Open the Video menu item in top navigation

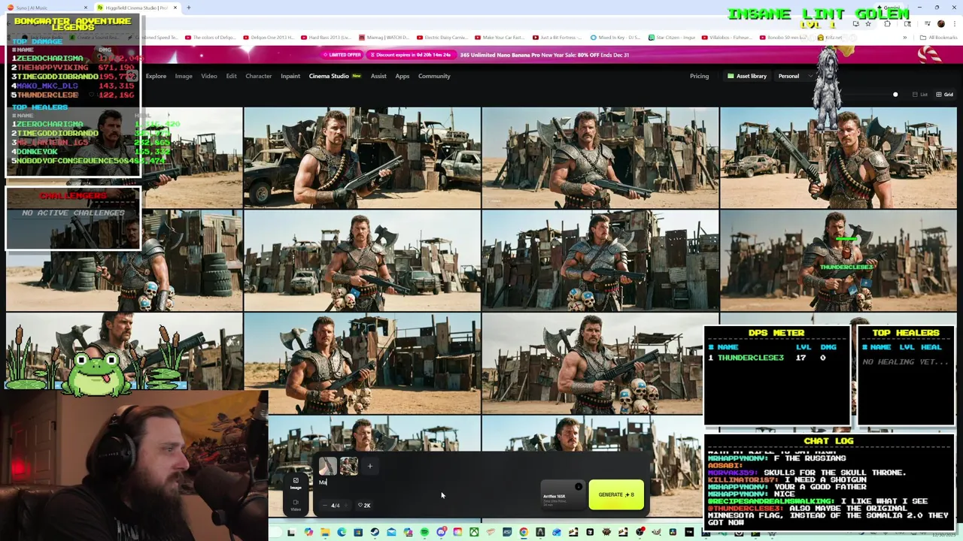(209, 76)
